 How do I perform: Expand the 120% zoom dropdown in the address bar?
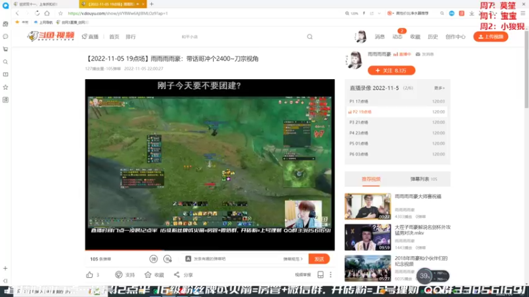[352, 13]
